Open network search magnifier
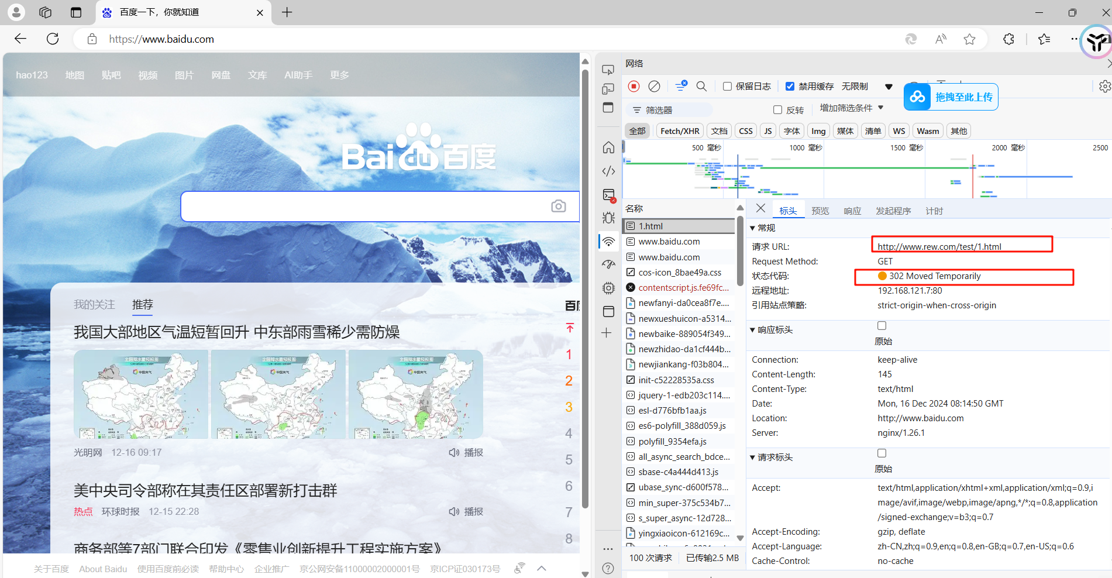The width and height of the screenshot is (1112, 578). [701, 87]
